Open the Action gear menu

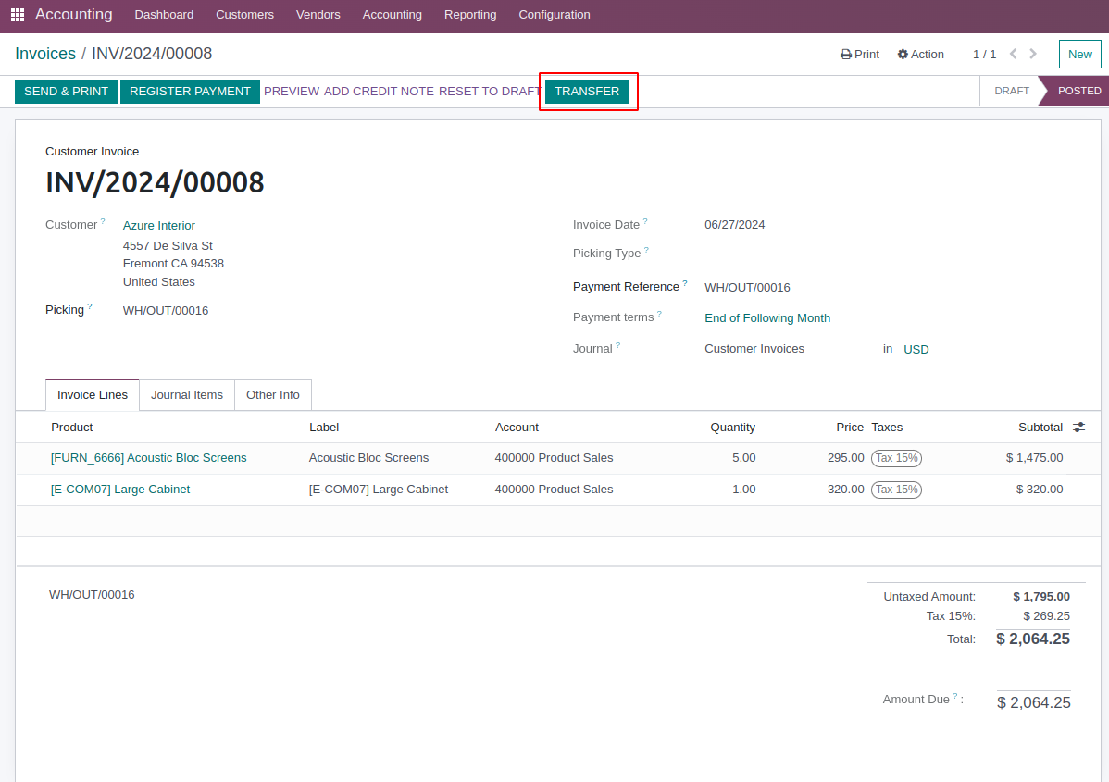coord(920,55)
